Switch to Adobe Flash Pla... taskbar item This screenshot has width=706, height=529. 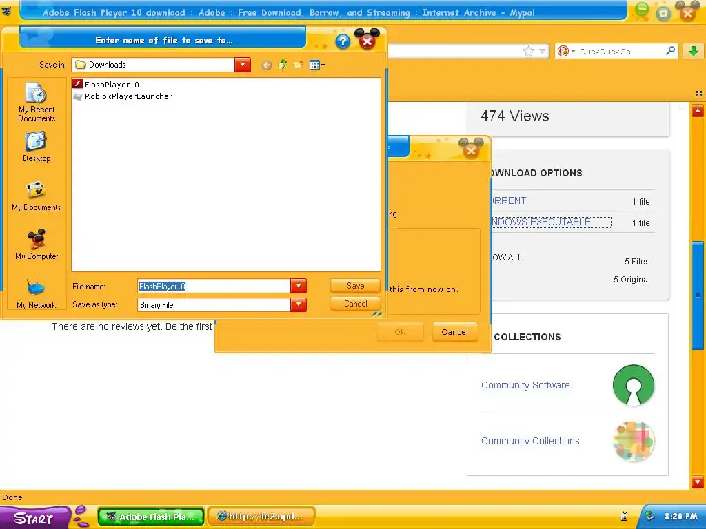(151, 517)
